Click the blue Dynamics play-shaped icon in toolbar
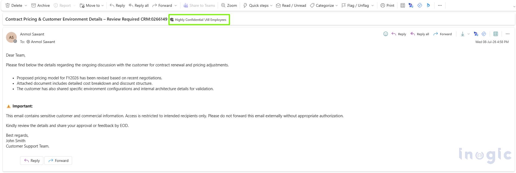This screenshot has height=173, width=516. click(428, 5)
